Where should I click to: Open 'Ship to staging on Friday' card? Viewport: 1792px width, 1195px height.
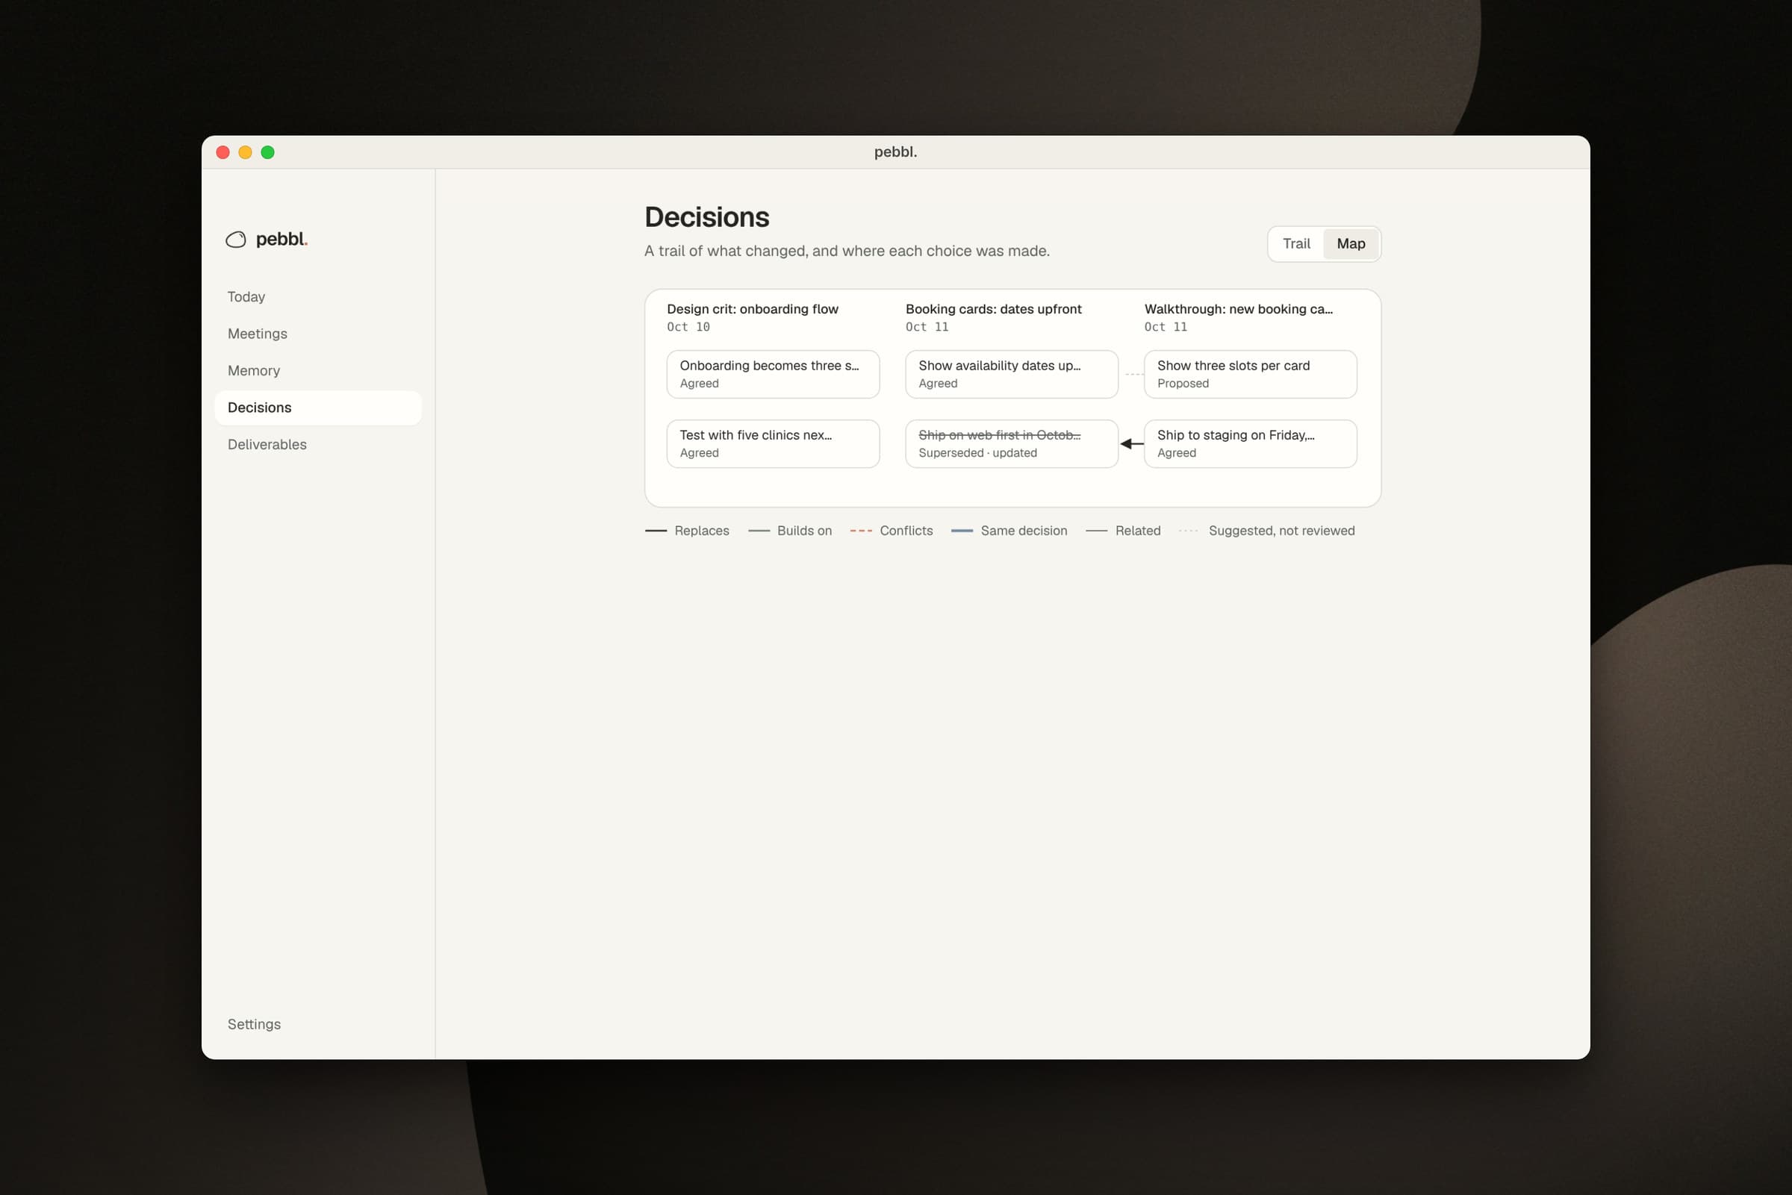pos(1250,443)
